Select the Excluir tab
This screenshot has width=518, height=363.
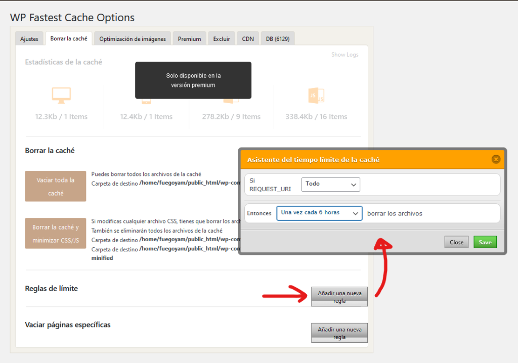tap(222, 39)
